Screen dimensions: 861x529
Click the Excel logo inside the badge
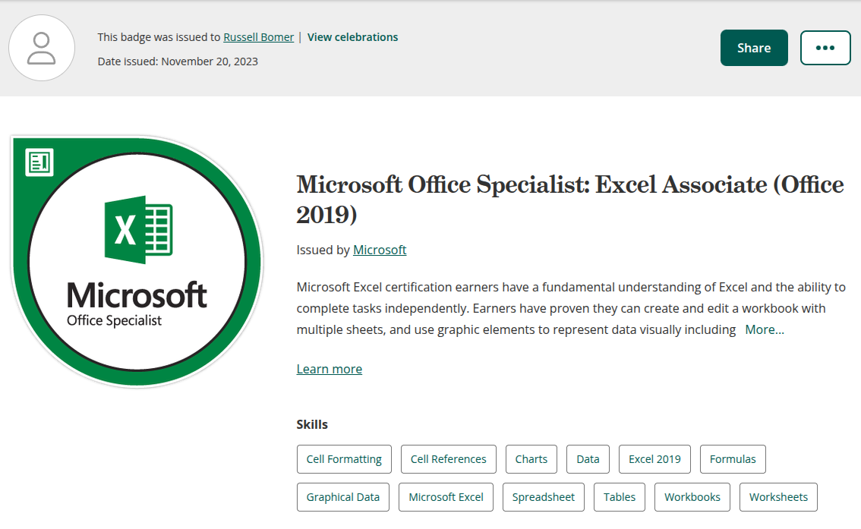(x=138, y=230)
